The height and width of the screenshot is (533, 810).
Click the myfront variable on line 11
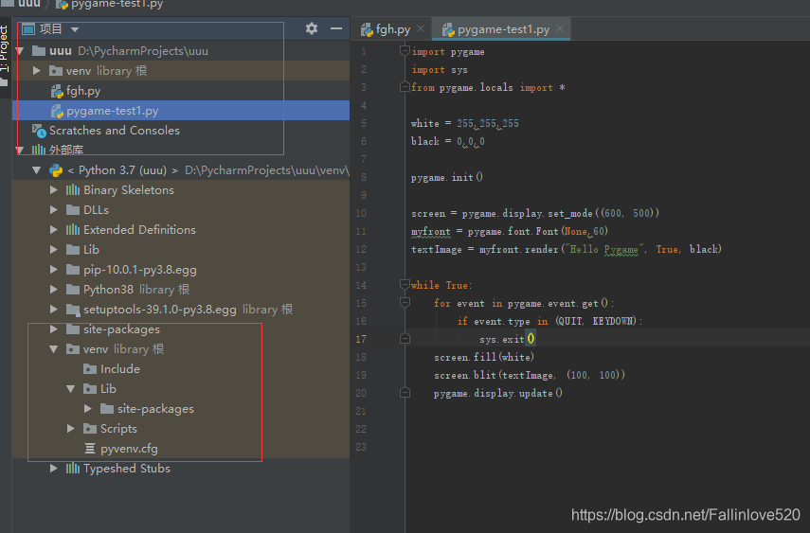(431, 231)
